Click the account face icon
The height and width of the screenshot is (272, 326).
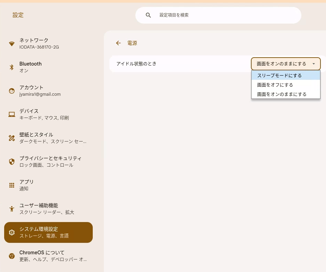tap(12, 91)
